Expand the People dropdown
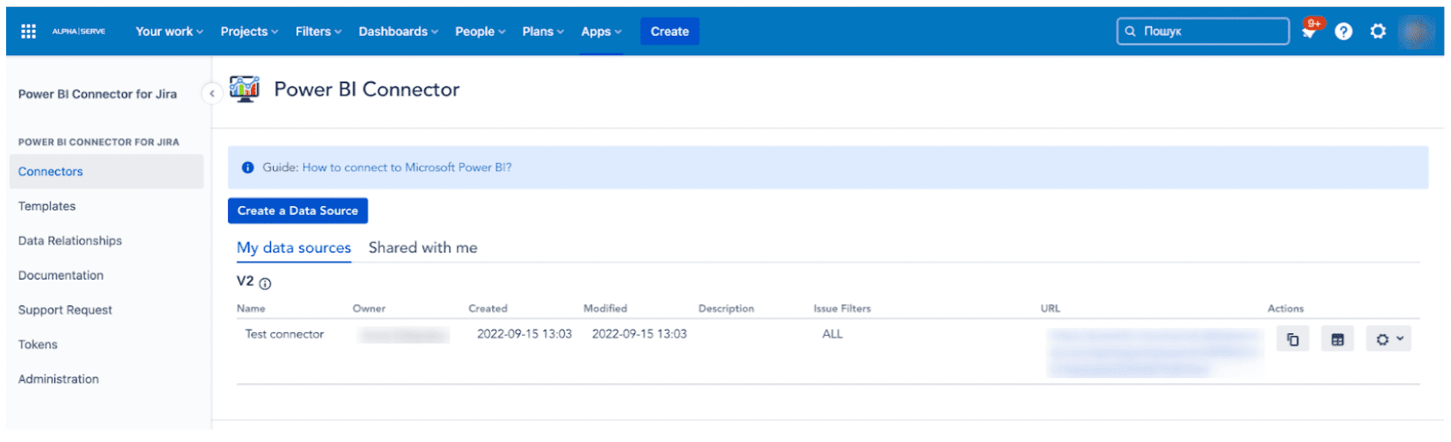 point(480,32)
